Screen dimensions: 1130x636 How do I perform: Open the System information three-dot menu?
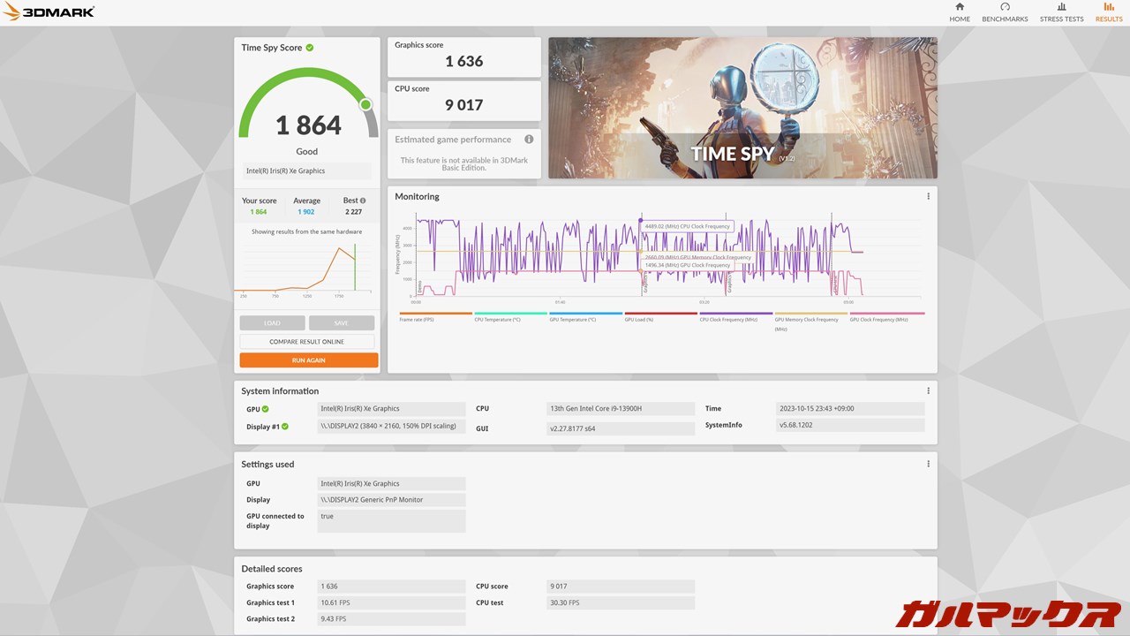point(928,391)
